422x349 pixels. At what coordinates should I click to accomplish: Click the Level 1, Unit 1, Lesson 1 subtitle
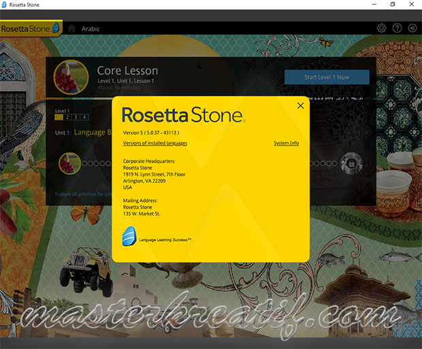coord(126,81)
